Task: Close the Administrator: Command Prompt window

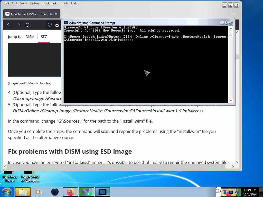Action: (231, 23)
